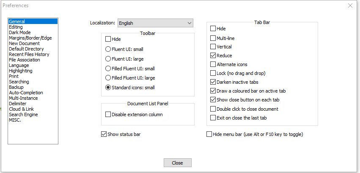Open the MISC. settings section
This screenshot has height=173, width=360.
point(15,120)
